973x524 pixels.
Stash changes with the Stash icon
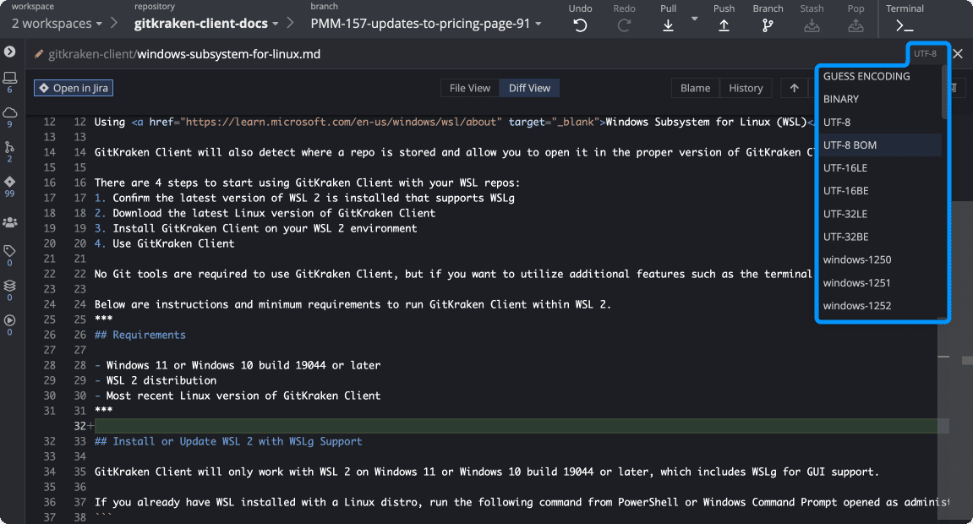point(812,25)
